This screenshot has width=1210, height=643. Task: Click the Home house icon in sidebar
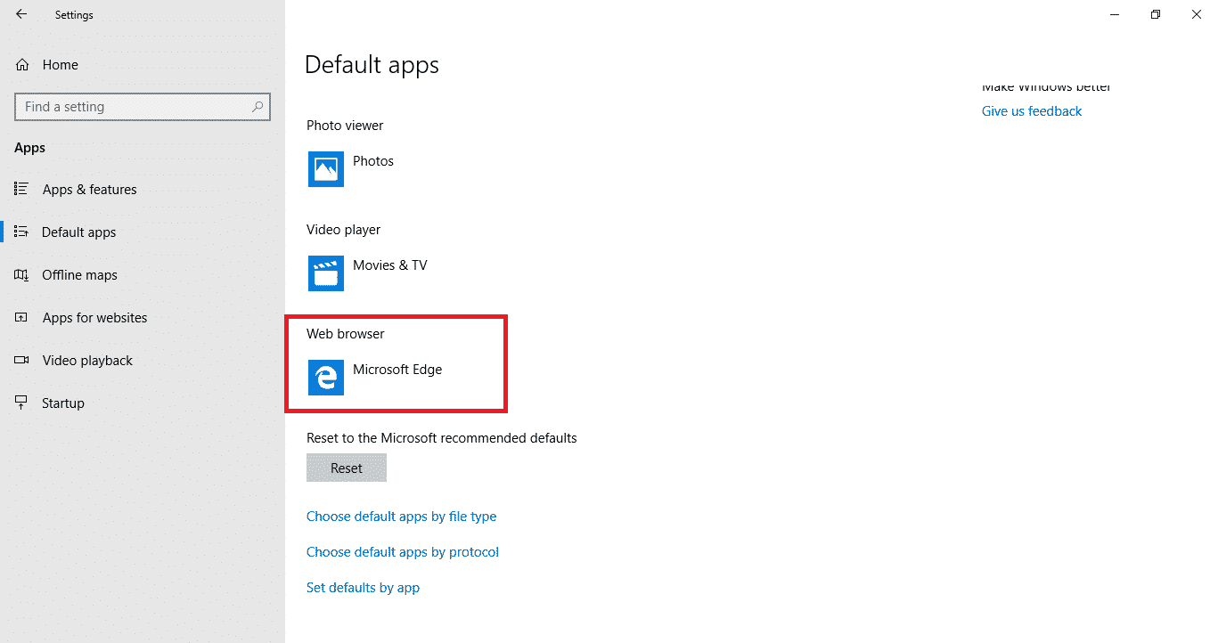point(22,65)
